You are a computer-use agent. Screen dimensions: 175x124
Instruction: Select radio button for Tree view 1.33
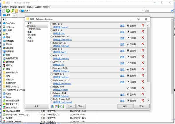[51, 68]
